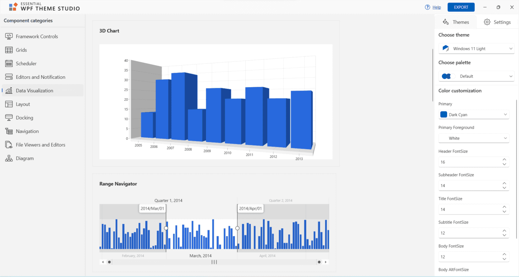The width and height of the screenshot is (519, 277).
Task: Open the Primary Foreground White dropdown
Action: click(x=474, y=138)
